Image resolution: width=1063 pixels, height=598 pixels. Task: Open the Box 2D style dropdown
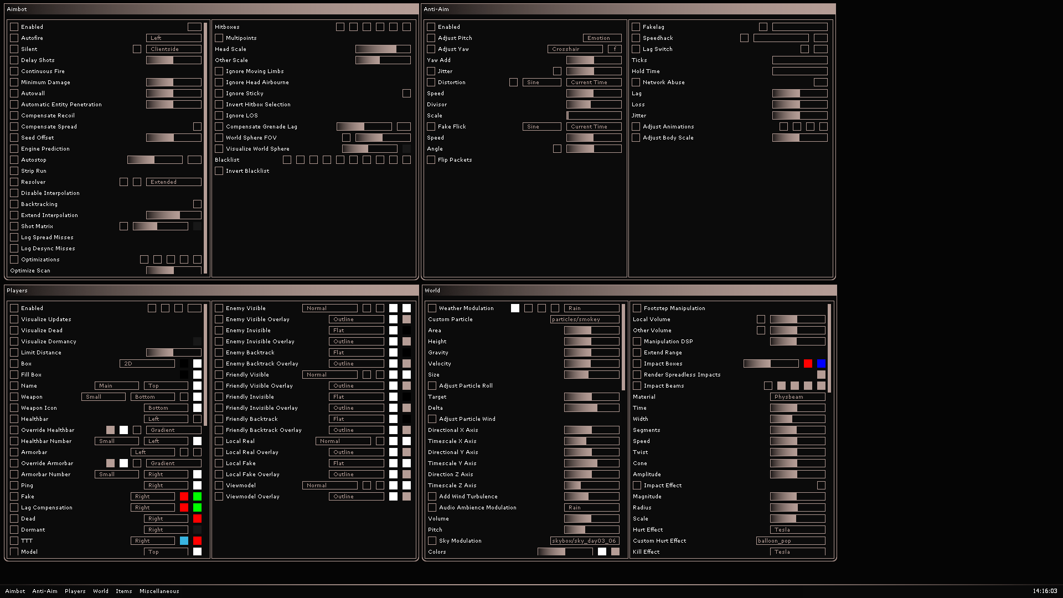147,364
